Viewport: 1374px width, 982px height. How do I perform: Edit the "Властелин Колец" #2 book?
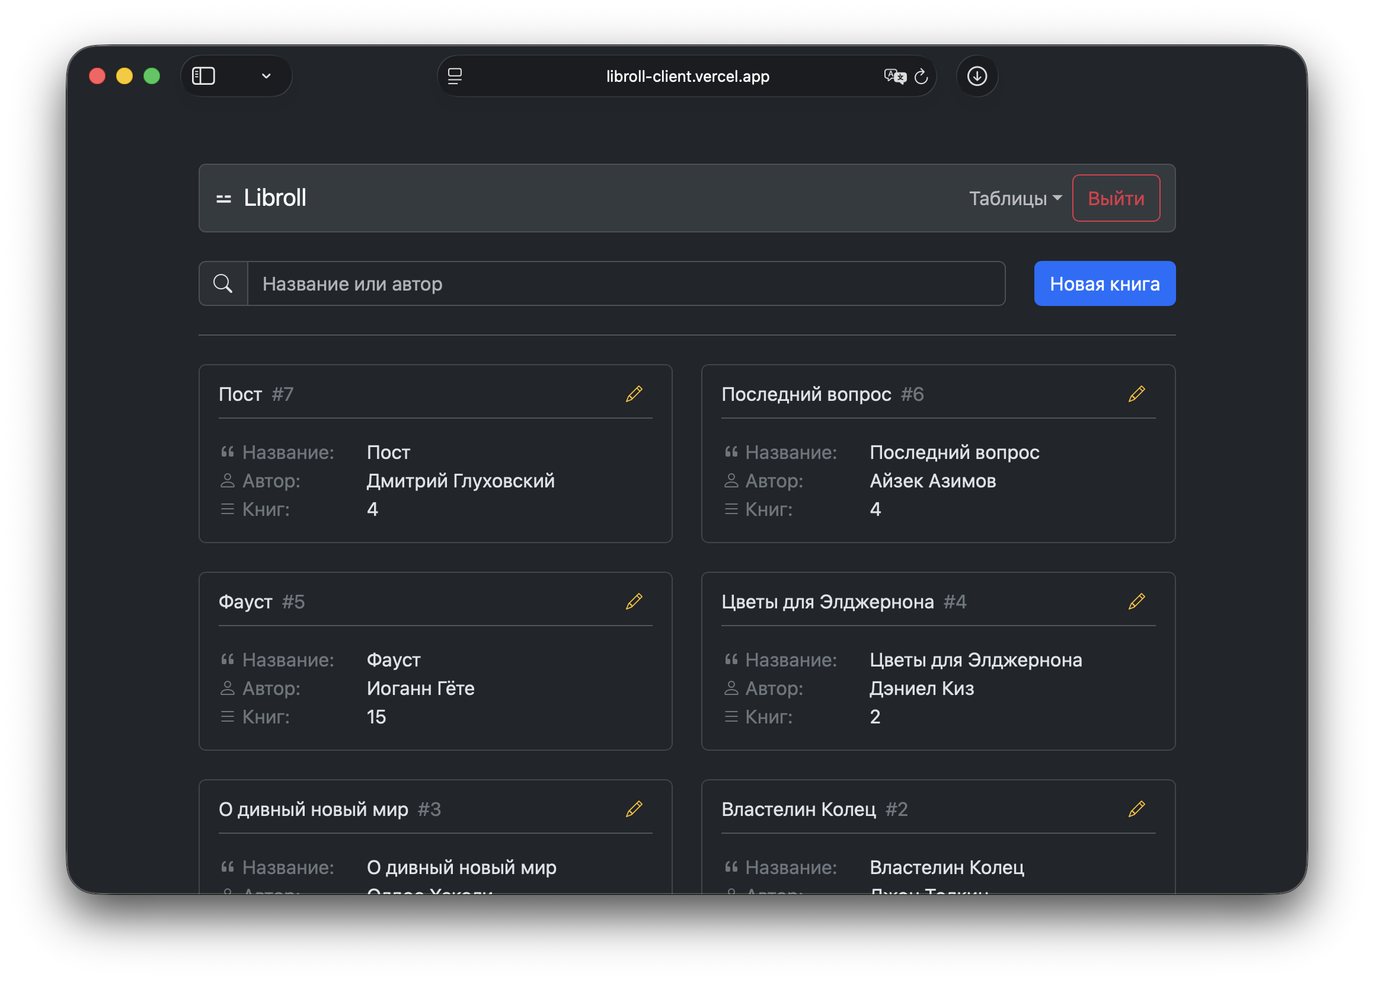tap(1136, 809)
